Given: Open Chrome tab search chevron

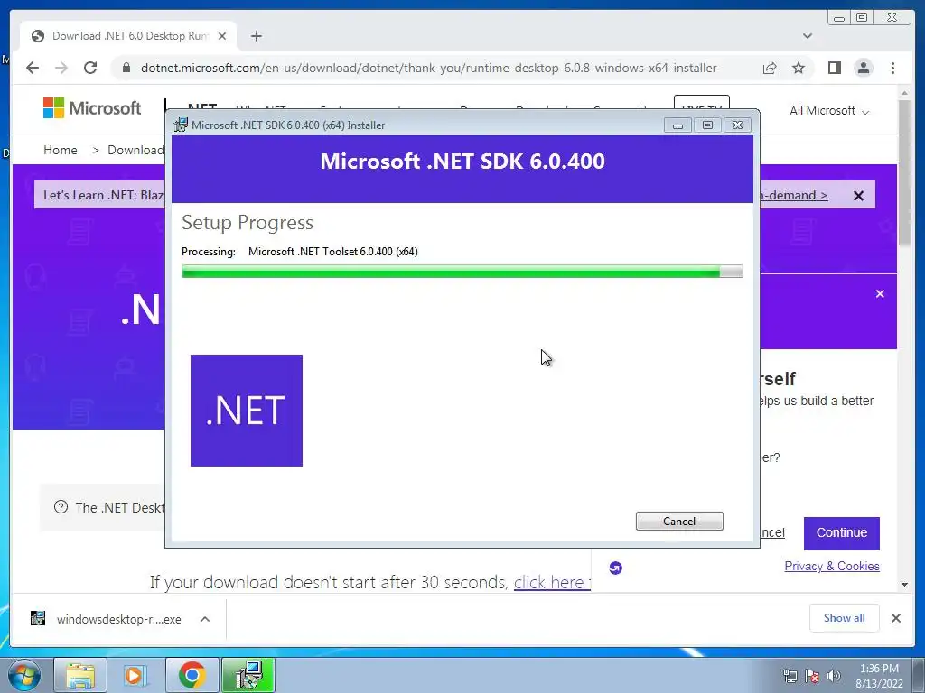Looking at the screenshot, I should [x=808, y=36].
